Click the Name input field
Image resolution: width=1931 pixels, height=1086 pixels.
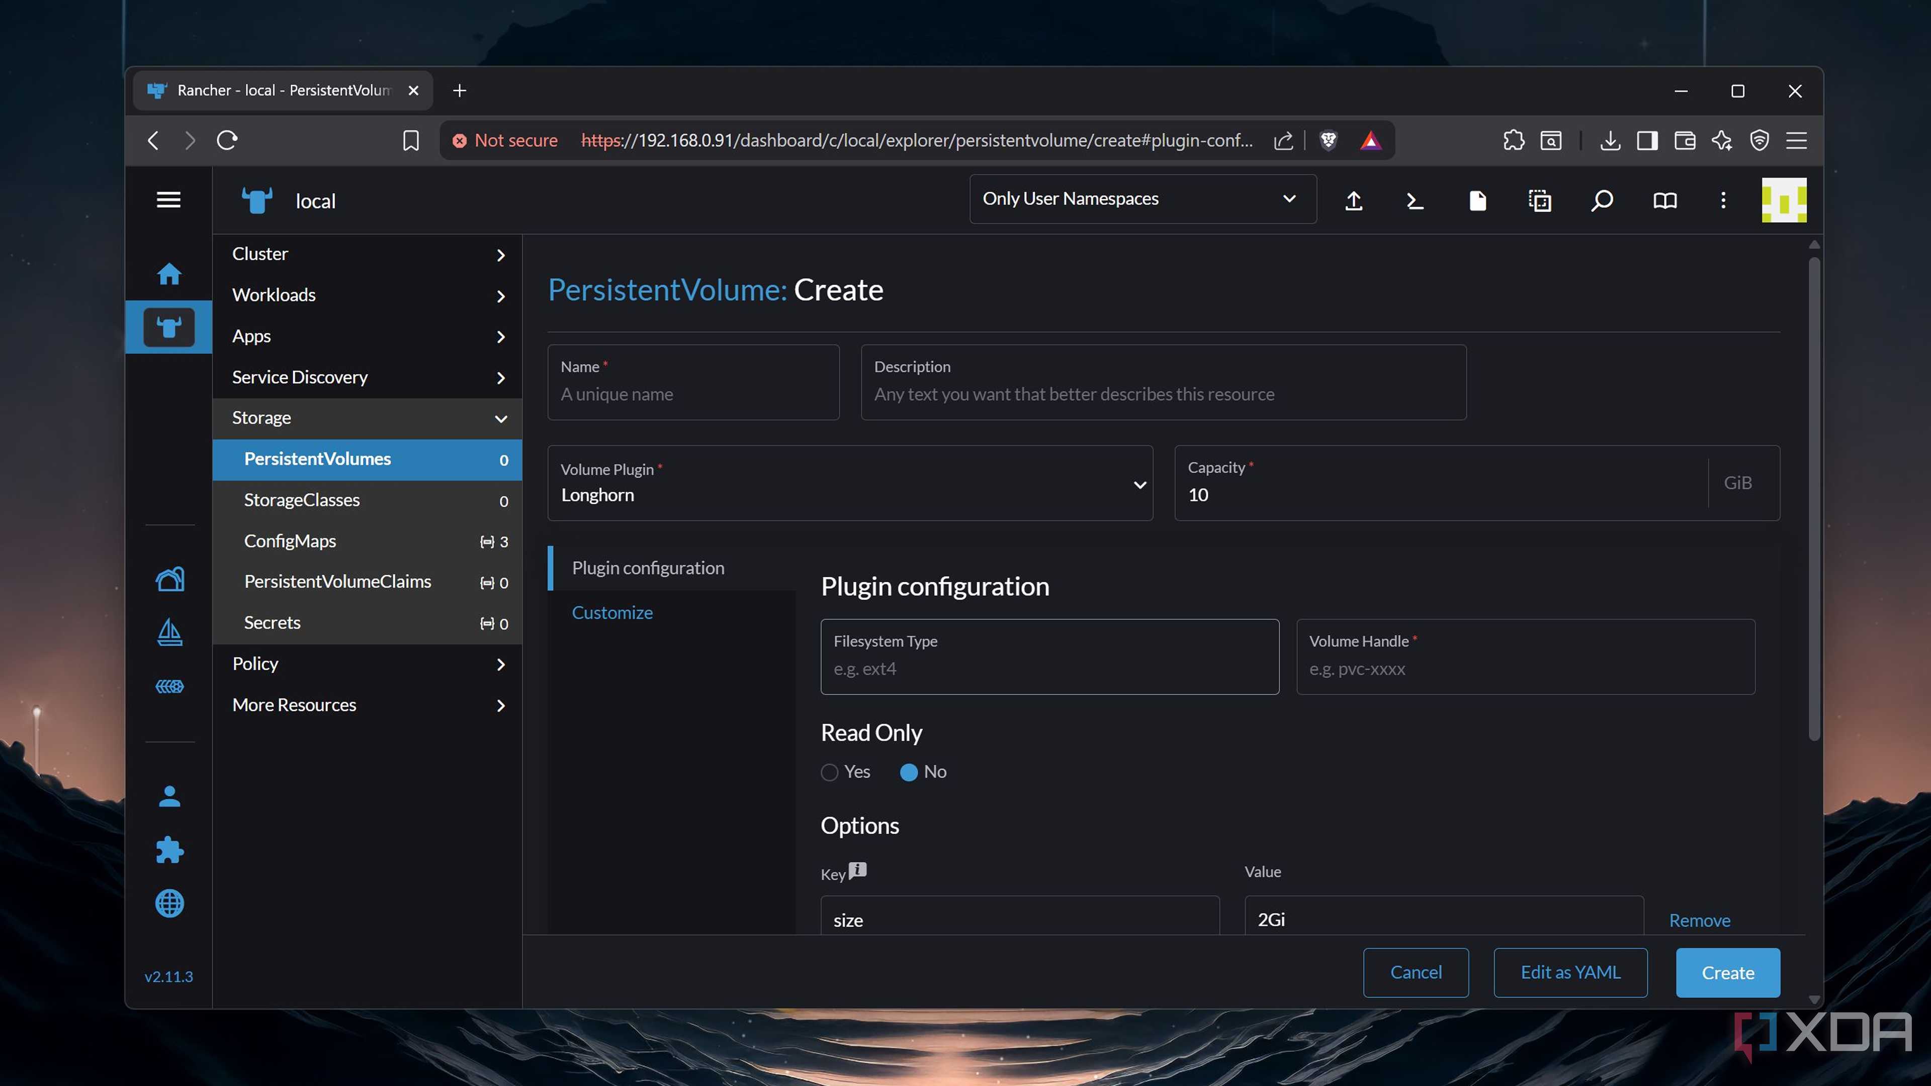click(693, 382)
